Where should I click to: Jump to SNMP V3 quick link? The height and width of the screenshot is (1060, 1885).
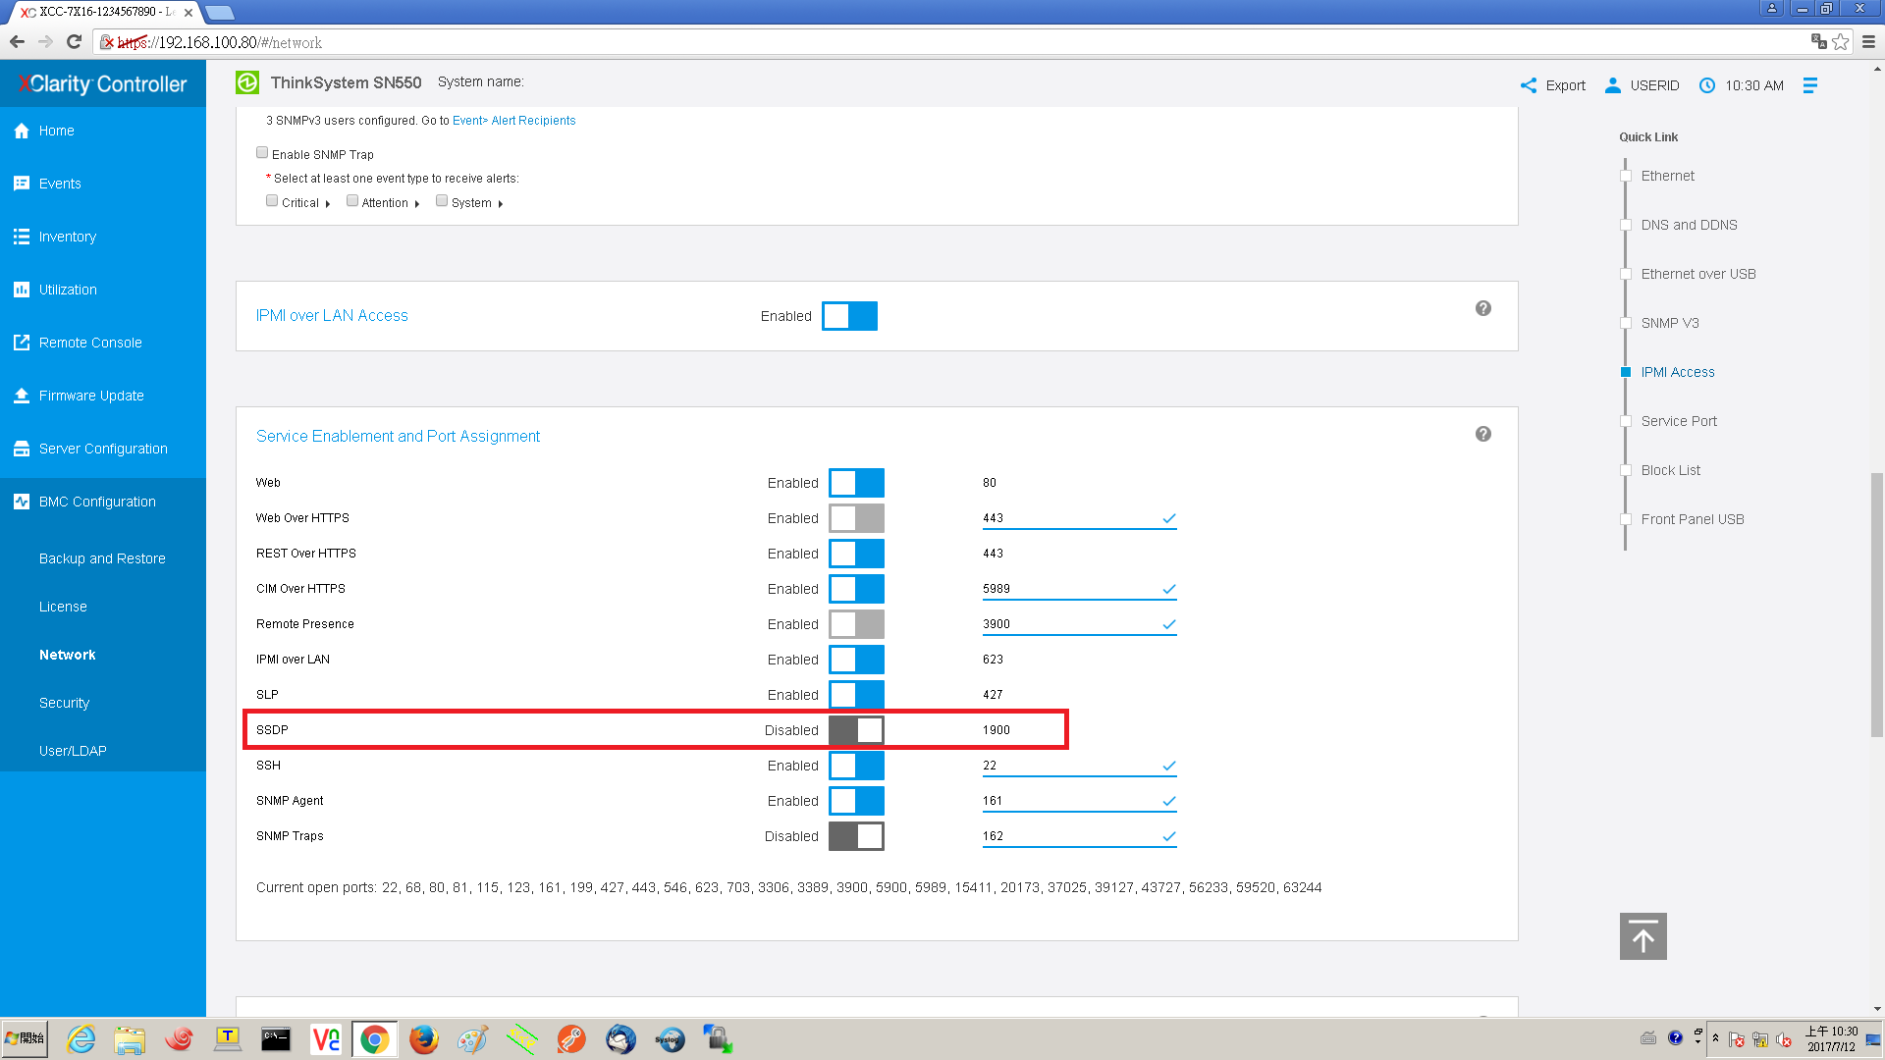click(x=1669, y=323)
